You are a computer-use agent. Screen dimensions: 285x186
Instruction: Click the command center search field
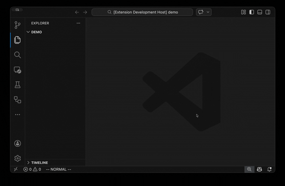click(142, 12)
